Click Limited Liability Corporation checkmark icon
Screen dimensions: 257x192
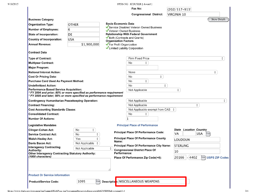coord(107,48)
